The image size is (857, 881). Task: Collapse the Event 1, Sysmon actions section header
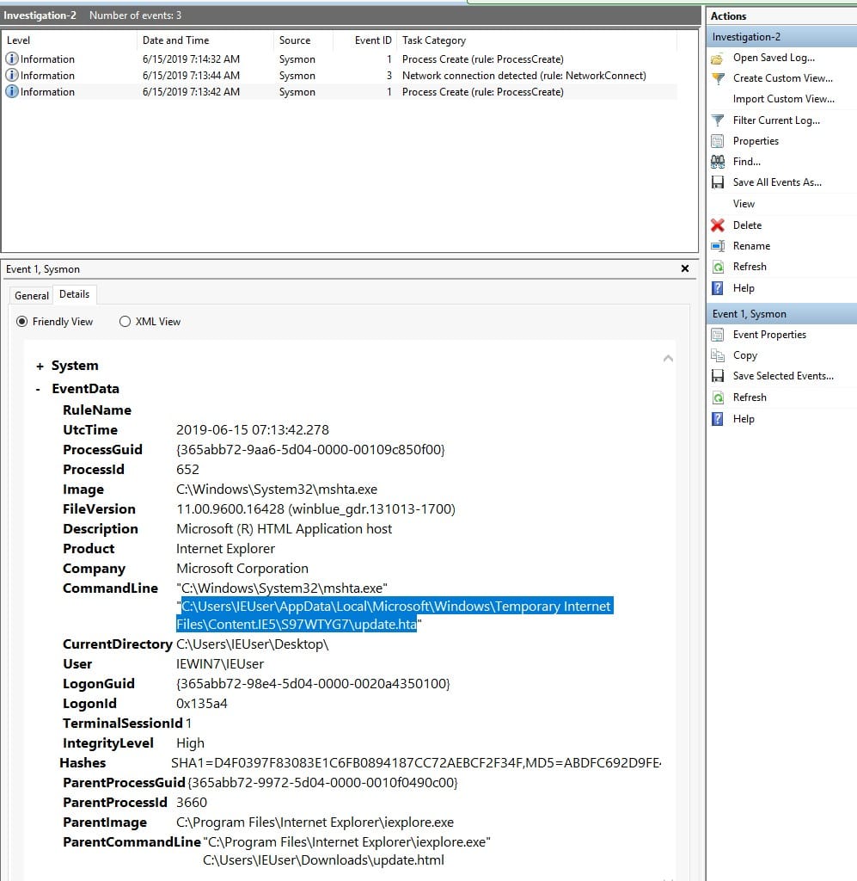coord(781,314)
